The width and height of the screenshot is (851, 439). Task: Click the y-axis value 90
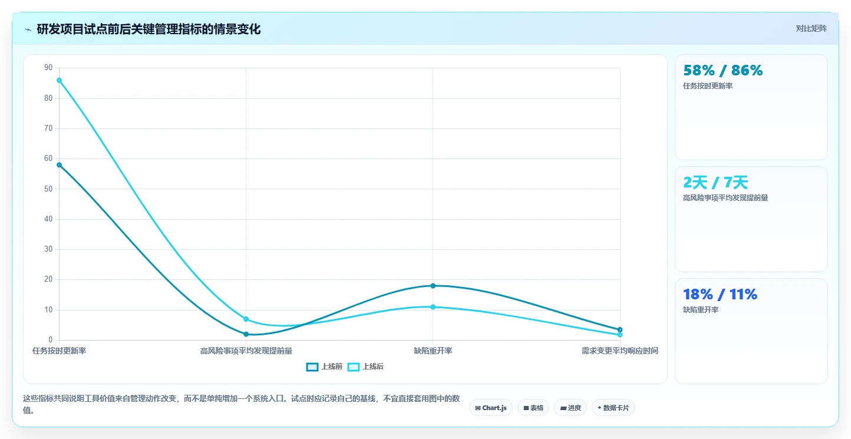(x=48, y=68)
